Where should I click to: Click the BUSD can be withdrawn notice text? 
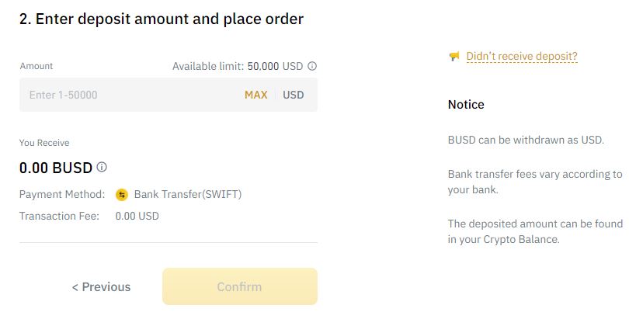(526, 140)
